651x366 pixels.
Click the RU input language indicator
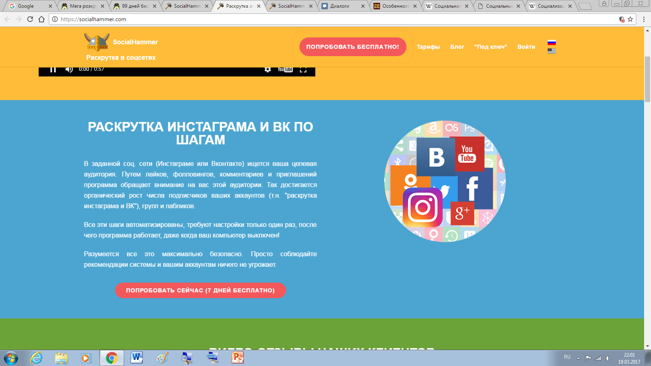click(567, 357)
